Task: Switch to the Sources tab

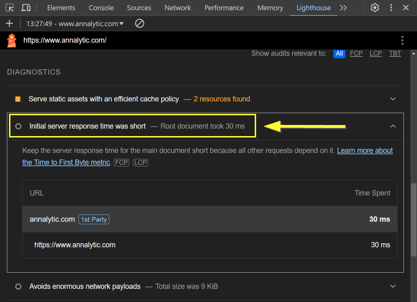Action: [x=139, y=8]
